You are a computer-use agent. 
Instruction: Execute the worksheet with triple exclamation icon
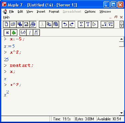click(x=36, y=33)
